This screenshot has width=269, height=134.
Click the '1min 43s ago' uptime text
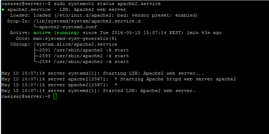tap(204, 33)
